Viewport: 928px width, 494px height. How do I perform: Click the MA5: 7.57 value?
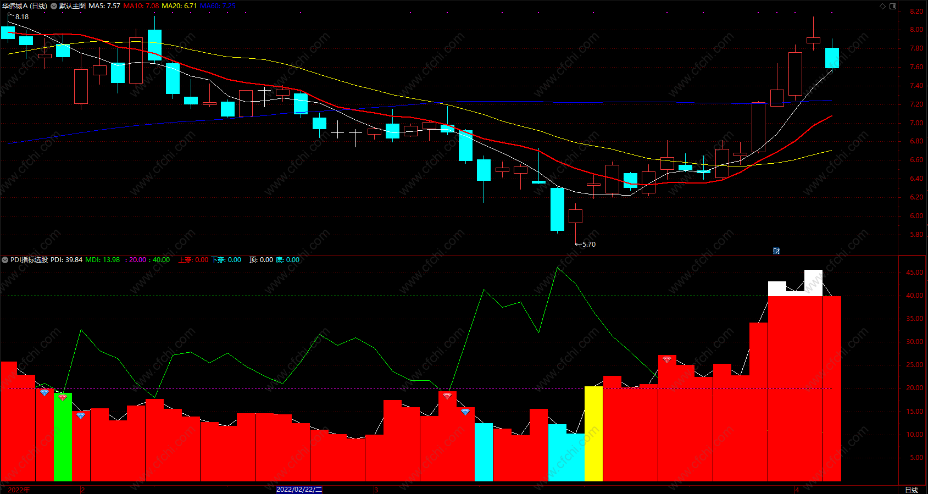(x=104, y=6)
